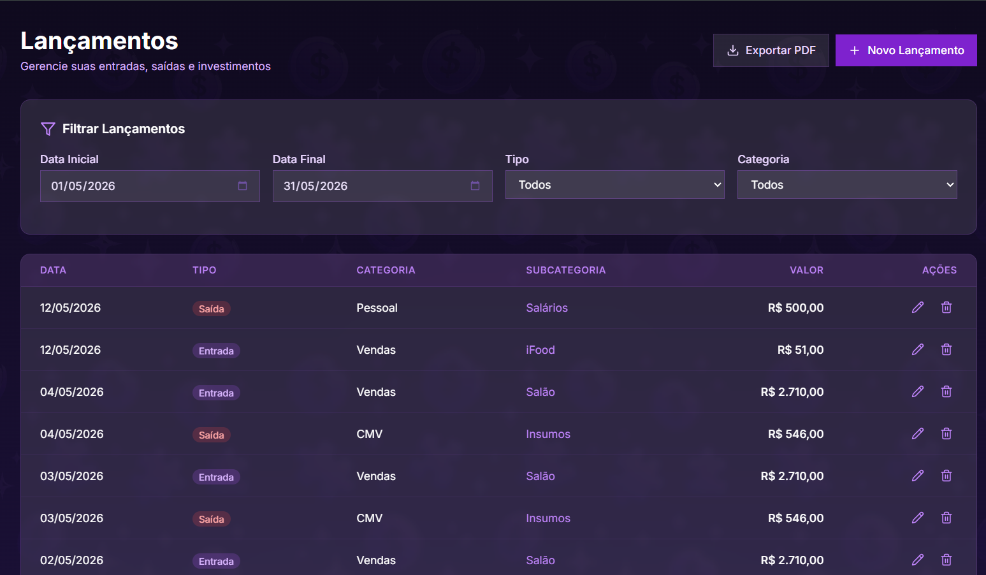Click the Pessoal category cell

(x=377, y=308)
